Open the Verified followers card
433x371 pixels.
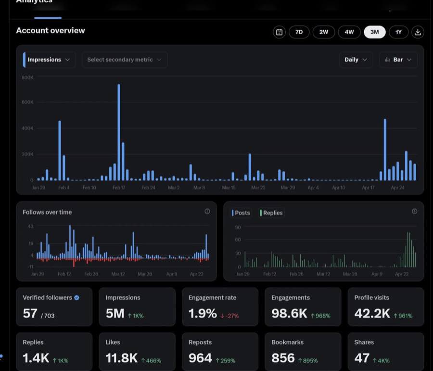[x=54, y=307]
